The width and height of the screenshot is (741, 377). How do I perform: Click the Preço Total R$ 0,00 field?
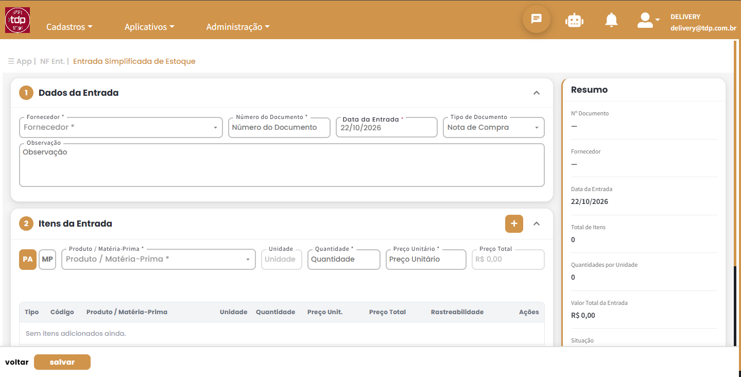508,260
